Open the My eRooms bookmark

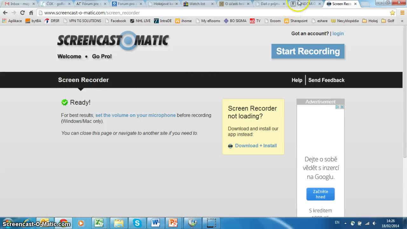click(x=208, y=21)
